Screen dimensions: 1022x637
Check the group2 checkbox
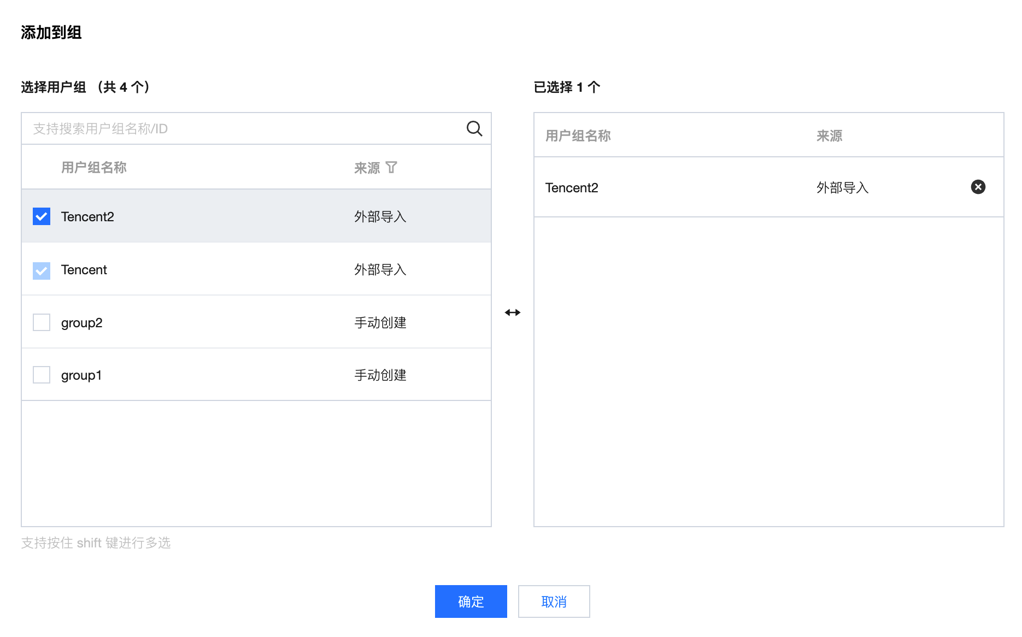(x=42, y=322)
